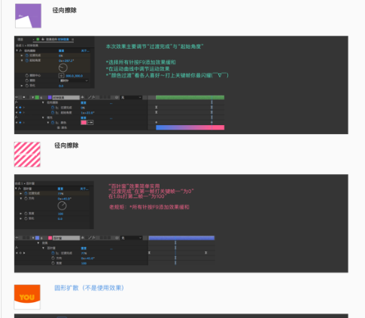Click the green layer's label color square

(37, 97)
